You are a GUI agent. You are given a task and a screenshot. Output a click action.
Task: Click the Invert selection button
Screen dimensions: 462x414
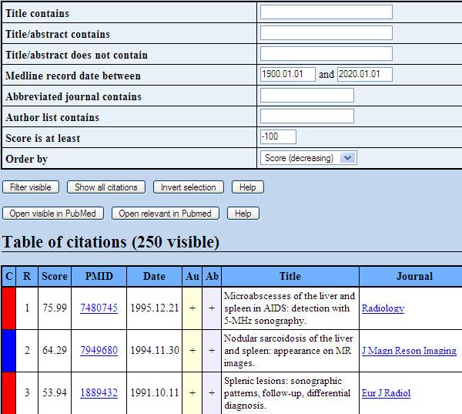click(x=189, y=187)
